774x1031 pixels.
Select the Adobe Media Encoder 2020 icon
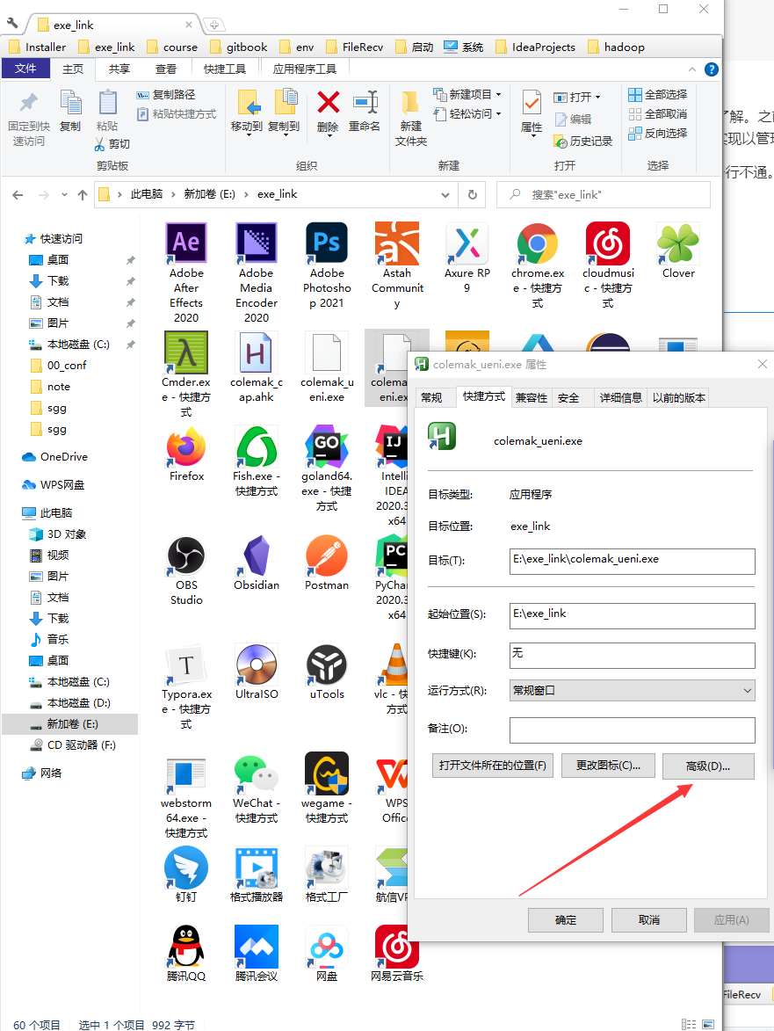click(257, 243)
